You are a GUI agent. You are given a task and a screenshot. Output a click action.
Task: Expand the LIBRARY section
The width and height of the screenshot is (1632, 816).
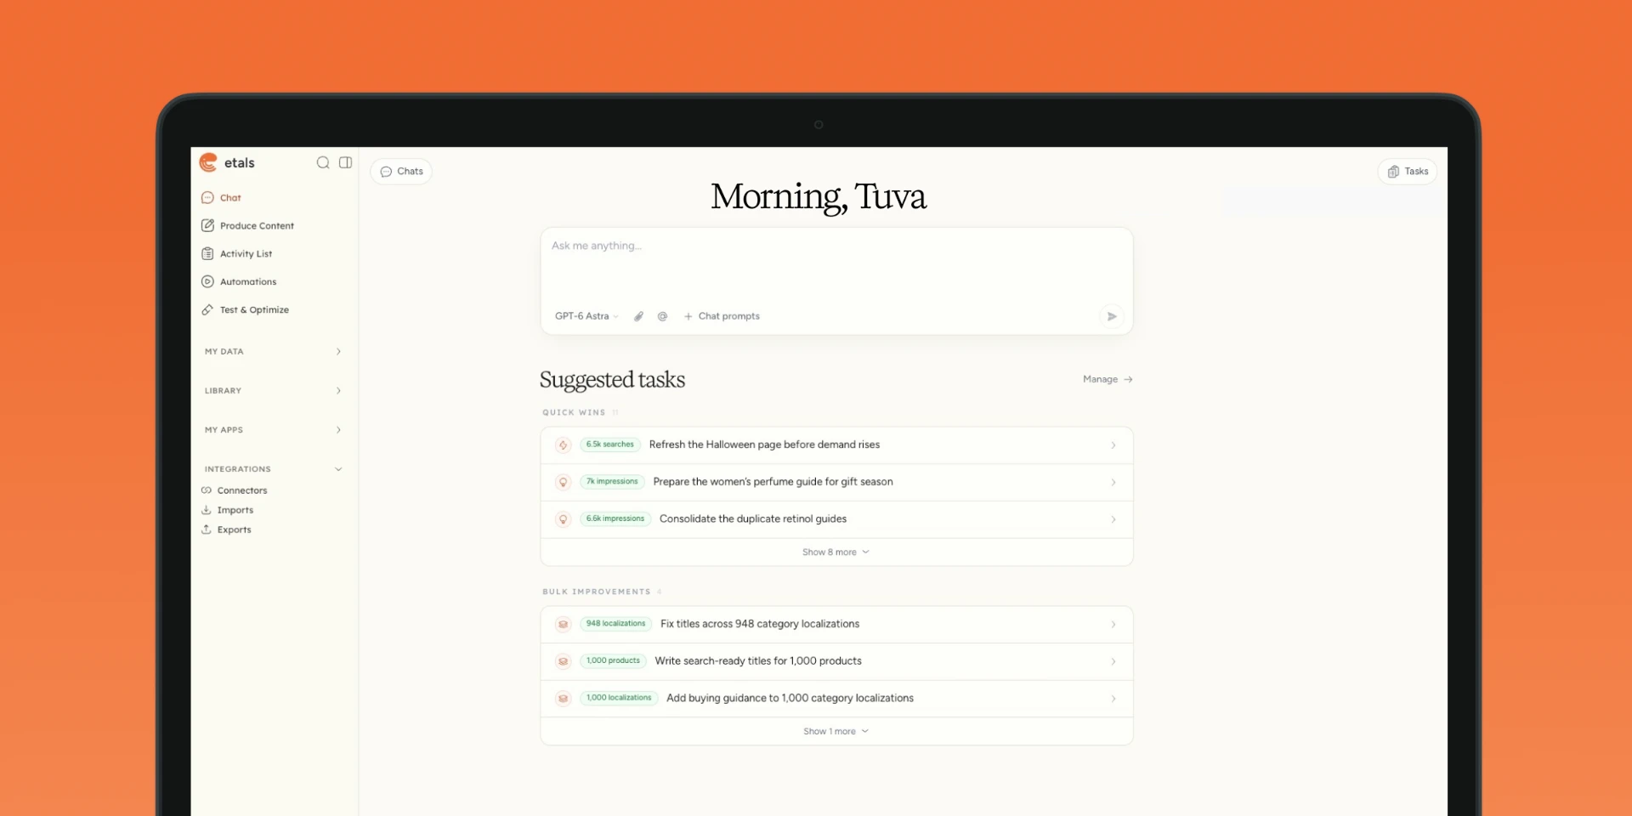coord(273,390)
